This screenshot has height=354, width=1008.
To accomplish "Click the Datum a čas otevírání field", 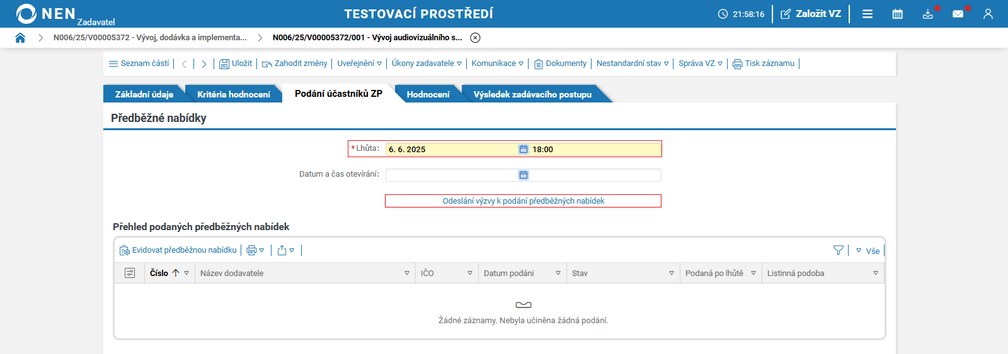I will point(452,175).
